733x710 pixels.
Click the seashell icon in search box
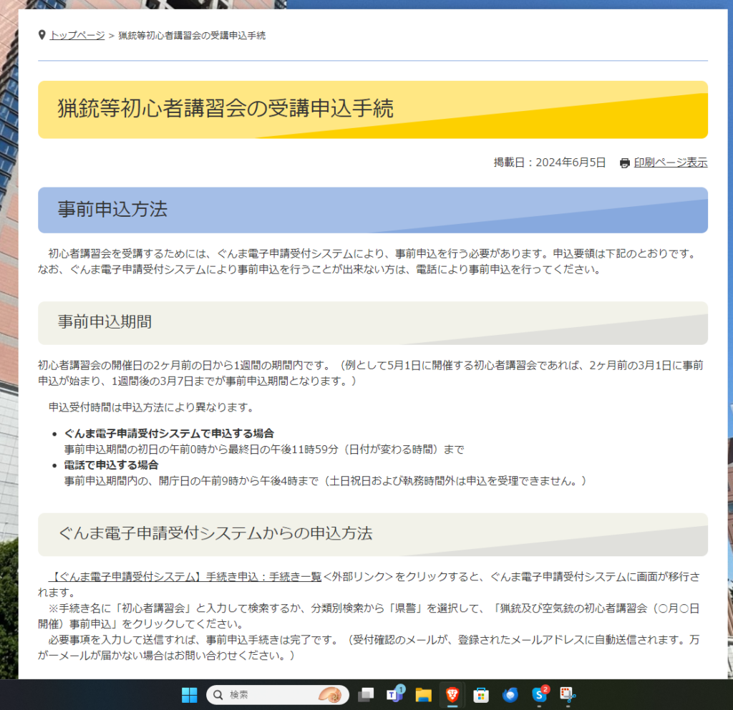330,694
